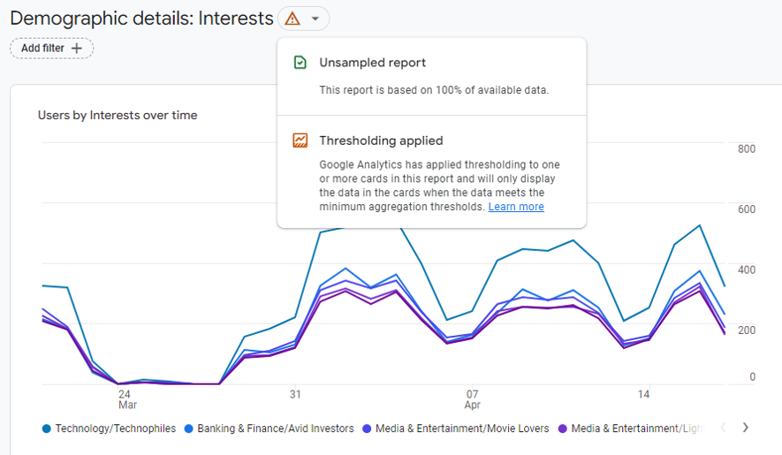The height and width of the screenshot is (455, 782).
Task: Click the 600 y-axis value
Action: pos(747,209)
